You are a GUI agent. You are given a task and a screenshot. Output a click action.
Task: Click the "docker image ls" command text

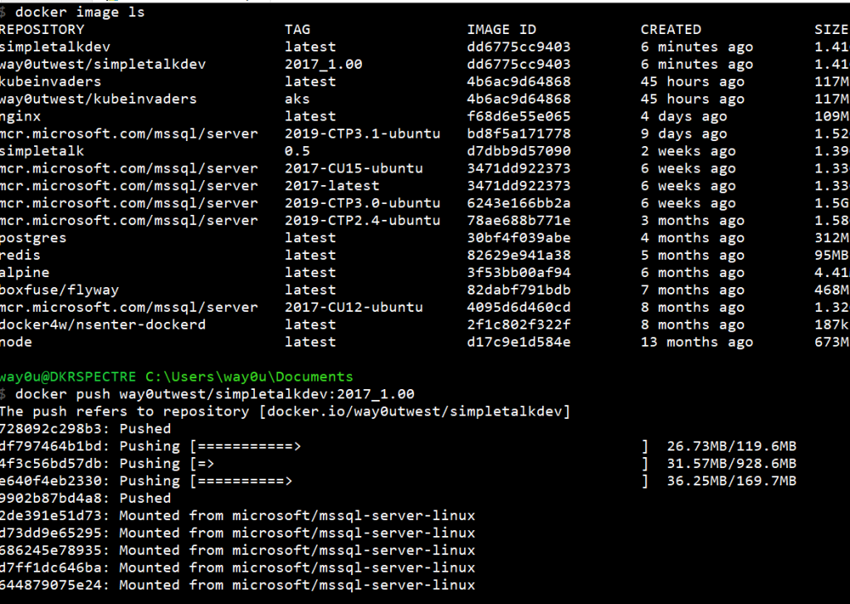80,12
